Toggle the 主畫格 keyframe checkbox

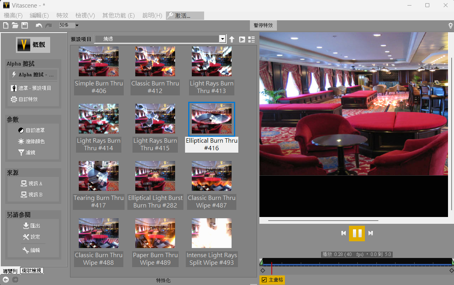[x=264, y=280]
